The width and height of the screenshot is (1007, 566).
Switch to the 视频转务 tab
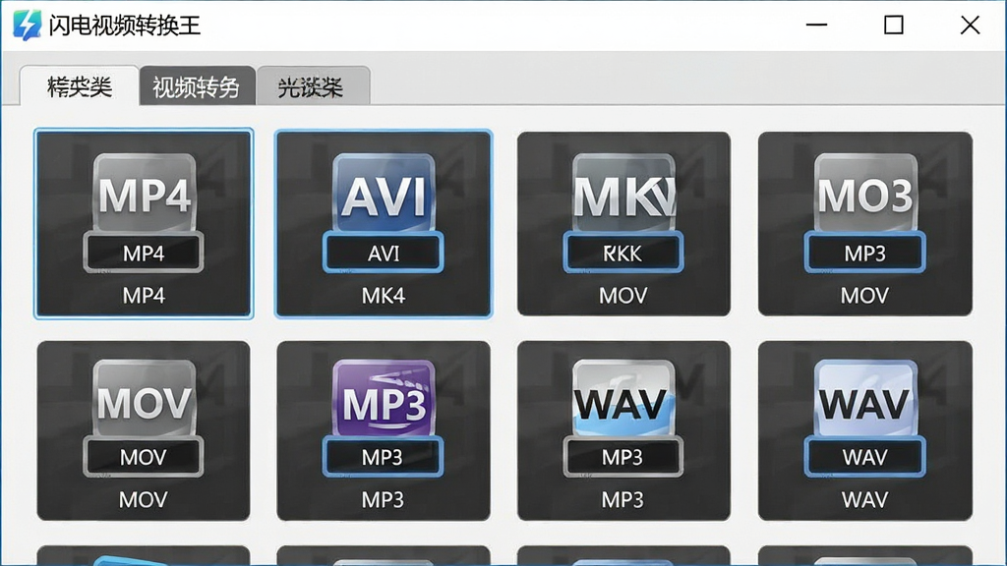click(197, 86)
